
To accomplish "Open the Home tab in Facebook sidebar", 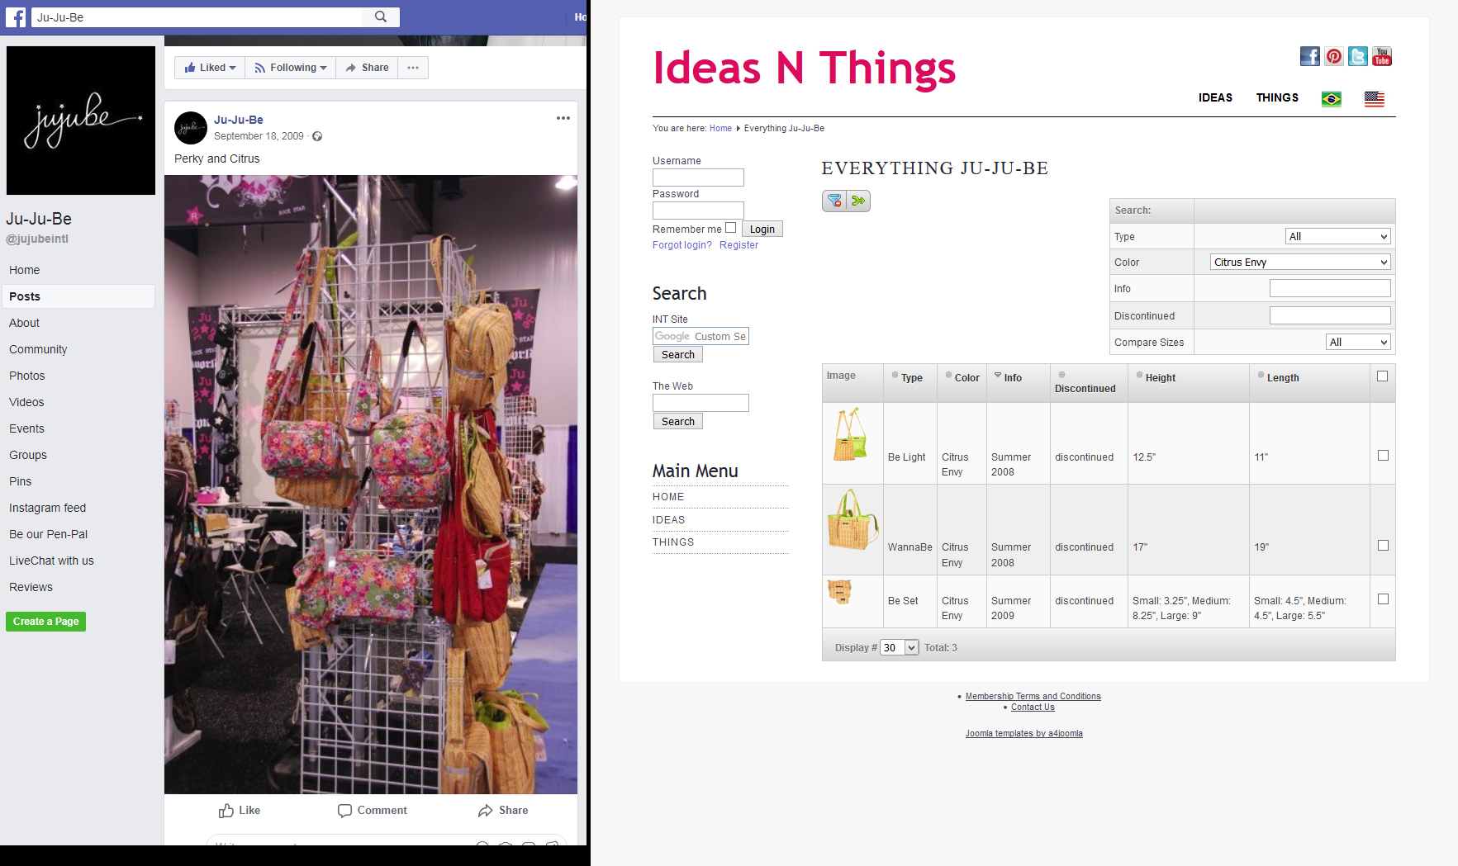I will pyautogui.click(x=25, y=270).
